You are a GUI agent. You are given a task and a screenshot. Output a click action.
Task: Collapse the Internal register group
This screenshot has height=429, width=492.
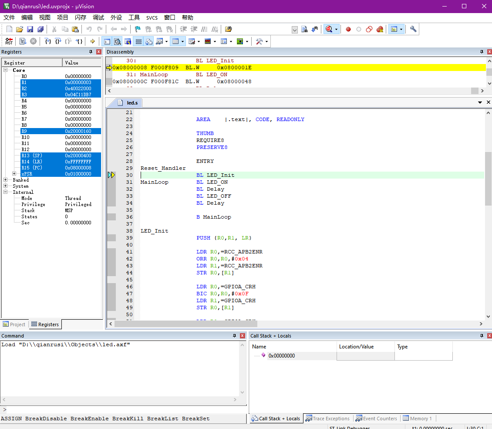(5, 192)
